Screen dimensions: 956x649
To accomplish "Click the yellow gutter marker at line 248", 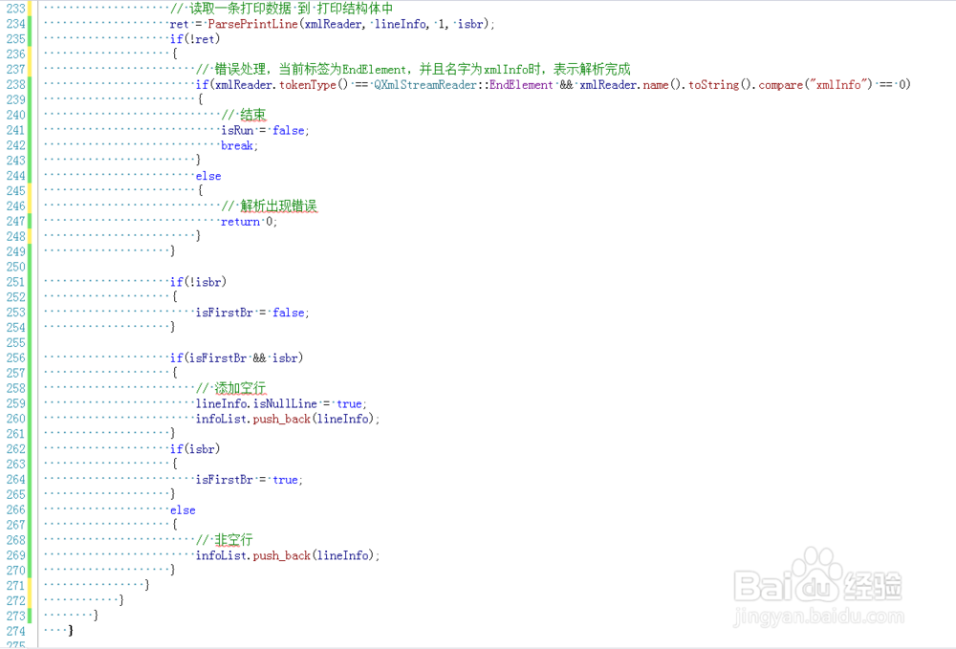I will pyautogui.click(x=32, y=236).
